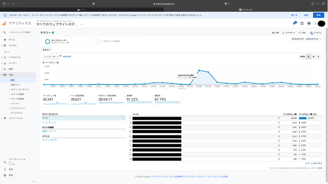This screenshot has height=184, width=328.
Task: Open the アトリビューション attribution icon
Action: (5, 162)
